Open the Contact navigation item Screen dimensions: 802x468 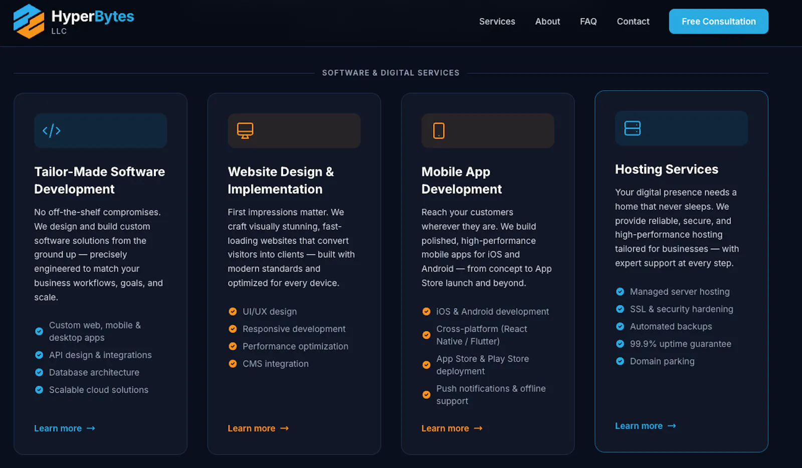[x=633, y=22]
